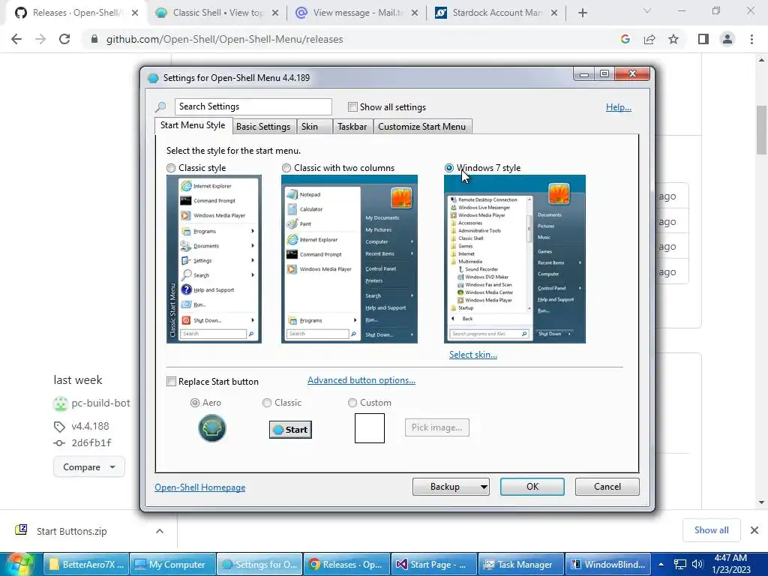The width and height of the screenshot is (768, 576).
Task: Switch to Stardock Account browser tab
Action: pos(496,13)
